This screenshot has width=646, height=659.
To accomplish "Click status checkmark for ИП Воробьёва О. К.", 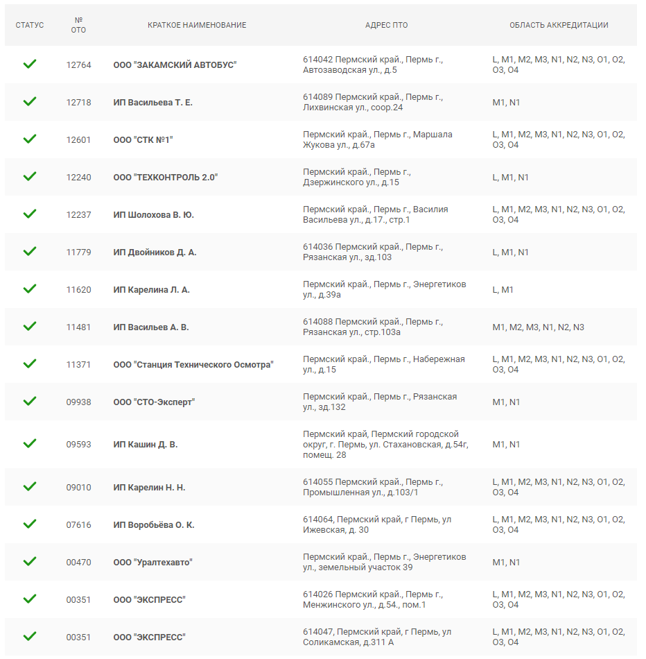I will tap(29, 524).
